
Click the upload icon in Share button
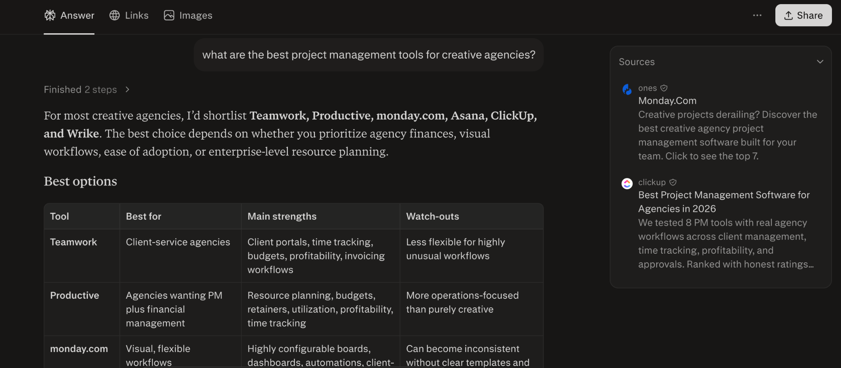tap(788, 16)
